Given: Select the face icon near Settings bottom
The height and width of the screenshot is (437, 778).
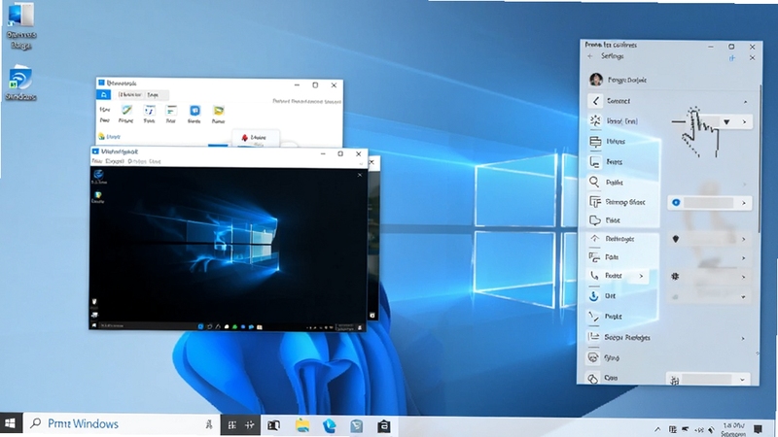Looking at the screenshot, I should 593,357.
